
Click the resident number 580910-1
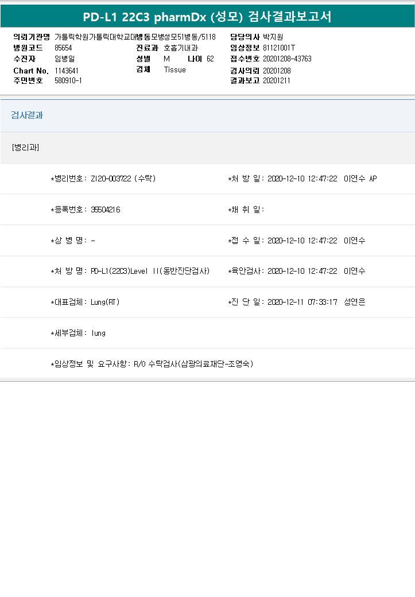click(x=68, y=81)
